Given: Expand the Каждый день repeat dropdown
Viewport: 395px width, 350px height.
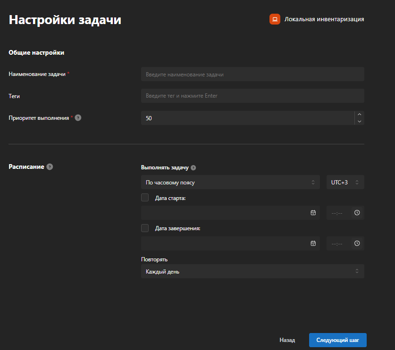Looking at the screenshot, I should [252, 271].
